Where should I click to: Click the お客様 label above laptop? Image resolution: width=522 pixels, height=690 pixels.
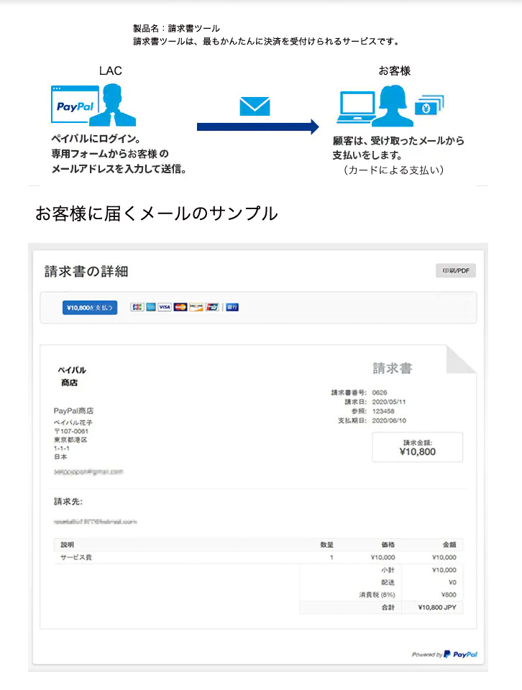[x=394, y=71]
